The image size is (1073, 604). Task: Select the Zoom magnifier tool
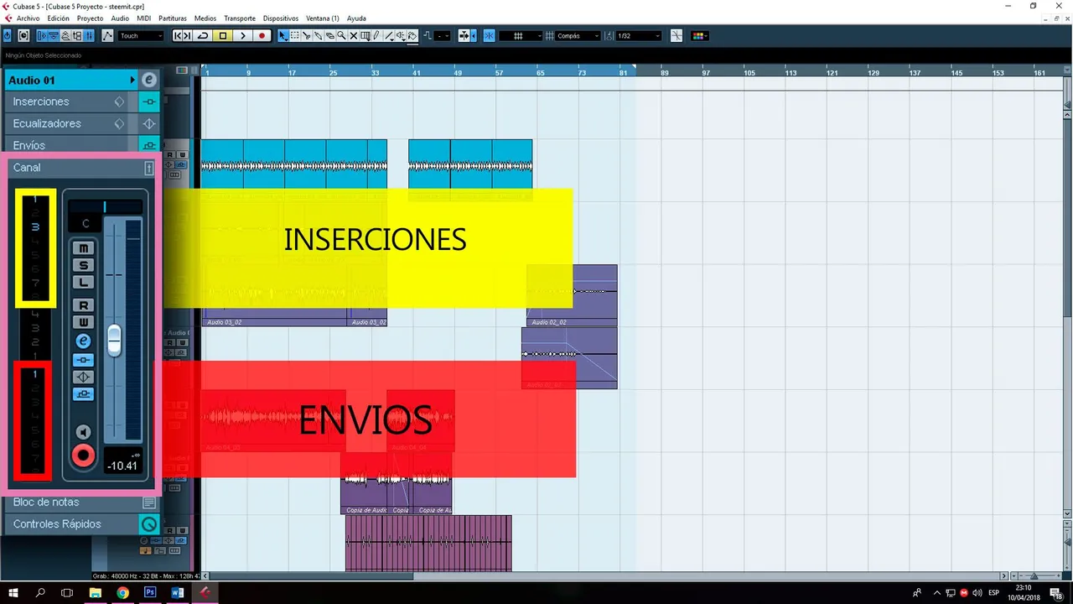341,35
